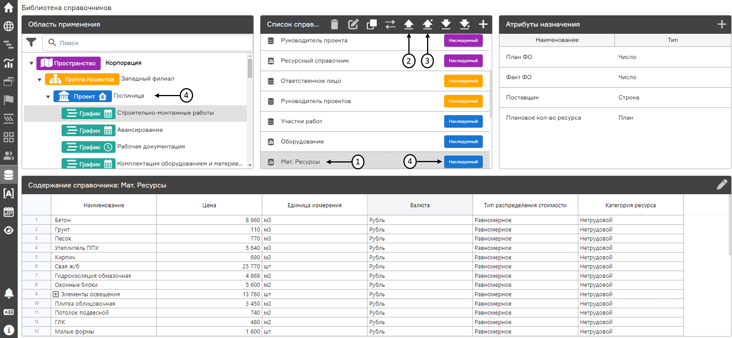
Task: Click the download with checkmark icon
Action: (464, 24)
